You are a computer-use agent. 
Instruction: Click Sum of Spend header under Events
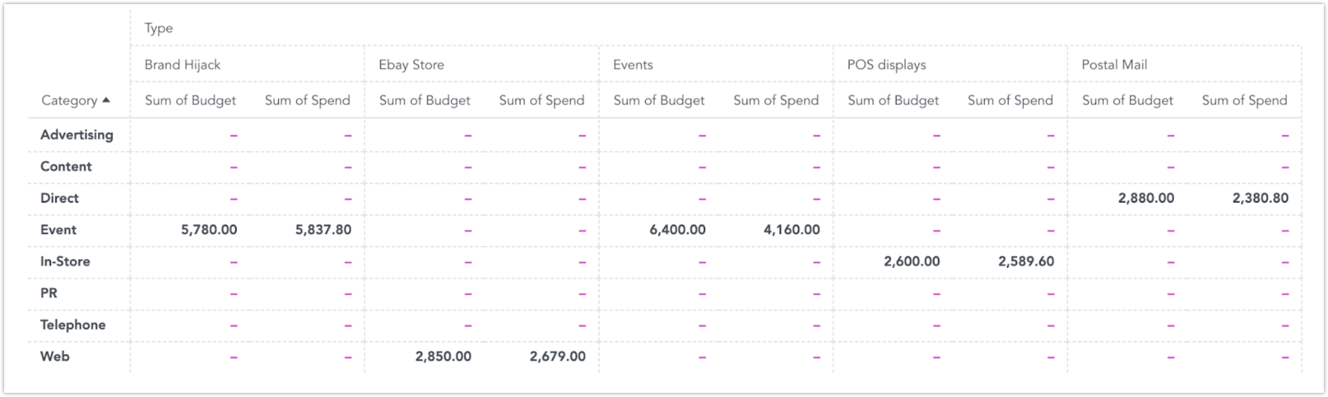coord(776,100)
